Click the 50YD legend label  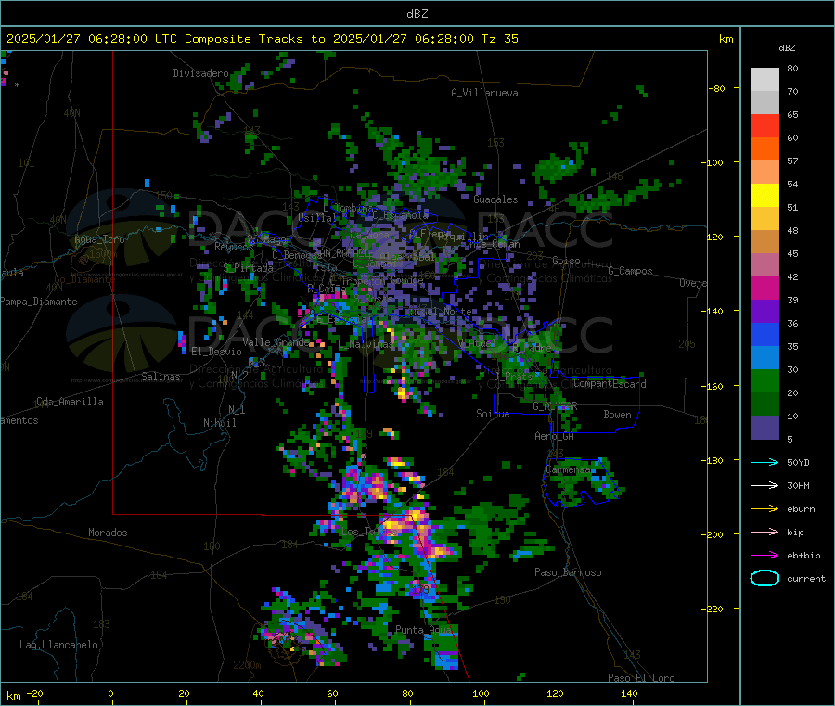click(x=798, y=462)
